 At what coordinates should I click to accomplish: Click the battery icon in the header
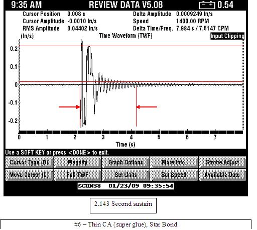pyautogui.click(x=207, y=5)
